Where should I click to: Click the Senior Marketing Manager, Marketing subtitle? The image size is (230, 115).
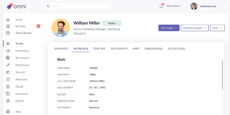[97, 29]
